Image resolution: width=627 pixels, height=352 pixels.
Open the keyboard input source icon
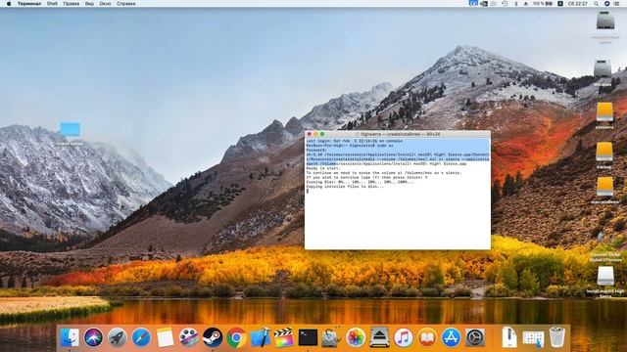[x=560, y=4]
